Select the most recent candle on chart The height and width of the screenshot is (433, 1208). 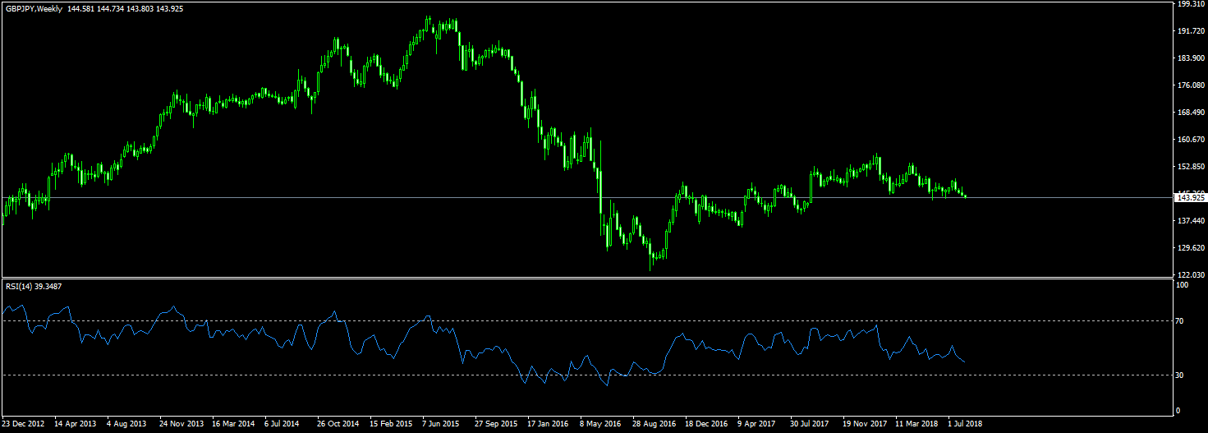(966, 196)
